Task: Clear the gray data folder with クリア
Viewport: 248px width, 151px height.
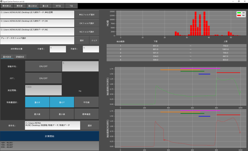Action: click(x=94, y=41)
